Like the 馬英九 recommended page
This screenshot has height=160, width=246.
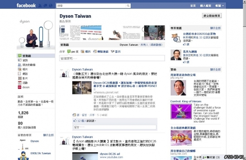click(x=186, y=62)
